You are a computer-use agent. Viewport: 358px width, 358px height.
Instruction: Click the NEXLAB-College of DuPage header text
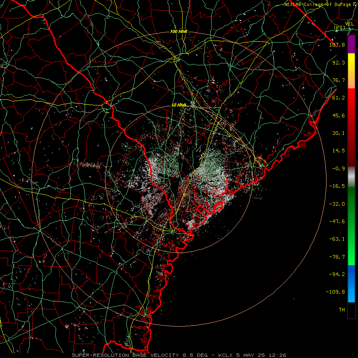(x=317, y=4)
